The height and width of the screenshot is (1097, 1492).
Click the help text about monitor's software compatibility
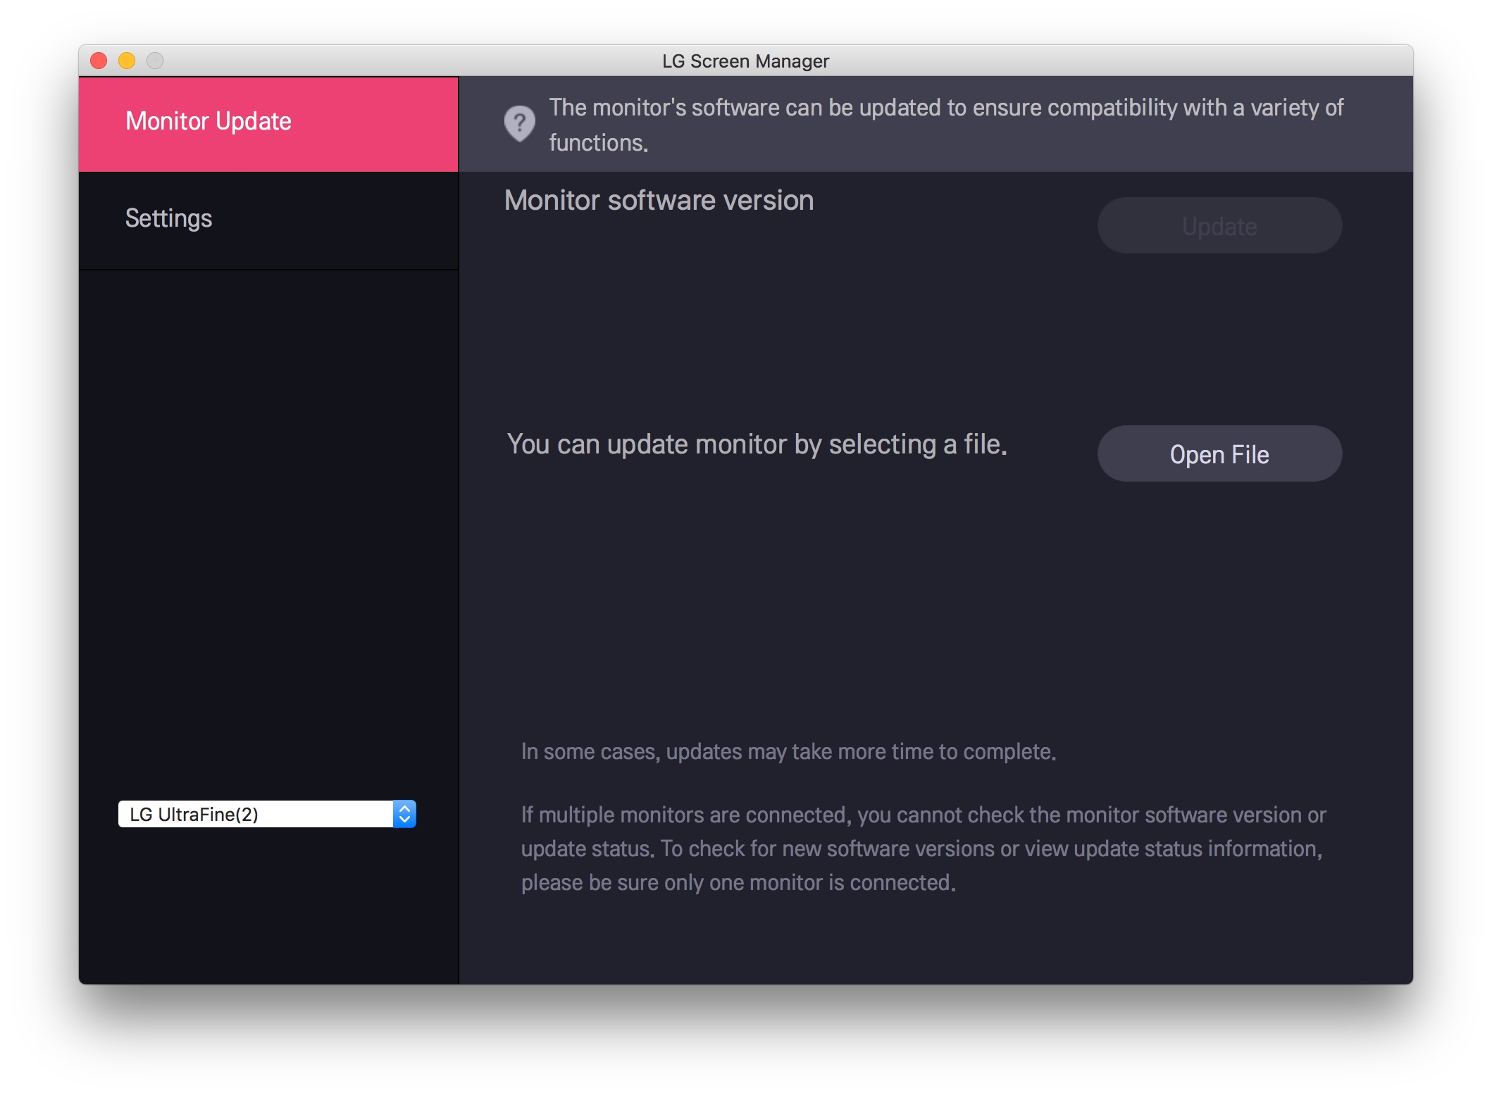coord(946,125)
